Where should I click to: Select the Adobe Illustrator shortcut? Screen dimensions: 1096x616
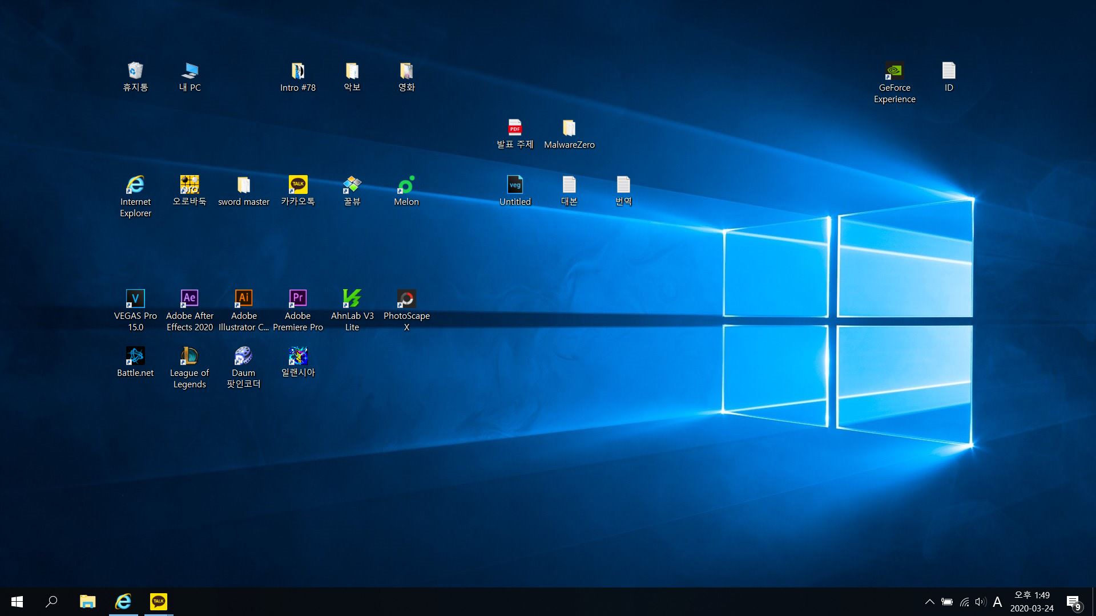click(x=243, y=311)
